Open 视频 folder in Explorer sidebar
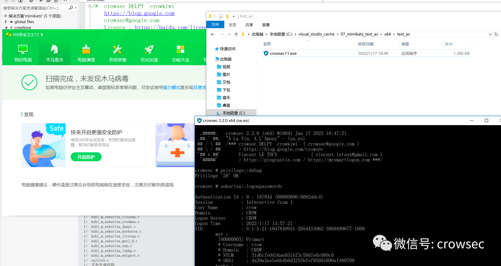Screen dimensions: 501x266 click(x=223, y=67)
